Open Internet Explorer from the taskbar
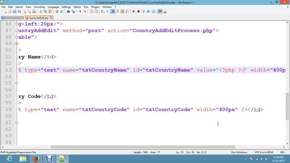This screenshot has height=163, width=290. click(x=10, y=159)
